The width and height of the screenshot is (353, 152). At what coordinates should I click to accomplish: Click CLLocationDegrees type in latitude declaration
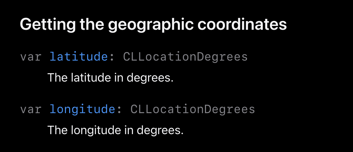pos(185,57)
